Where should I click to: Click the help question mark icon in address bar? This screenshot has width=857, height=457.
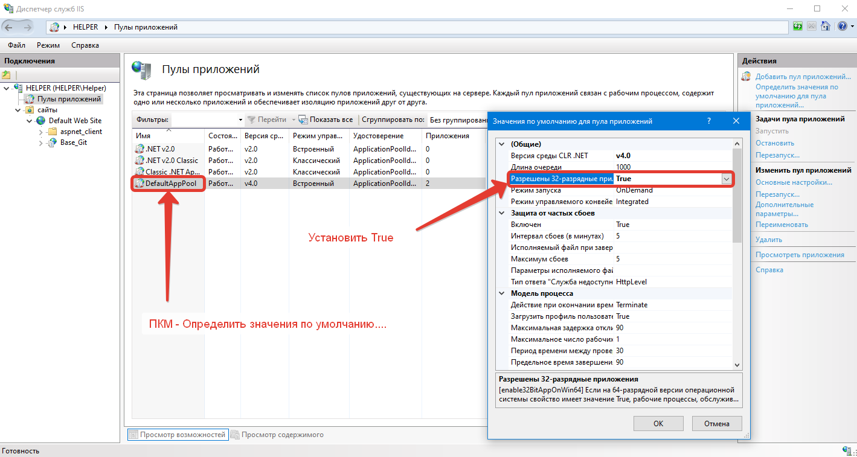(x=842, y=27)
